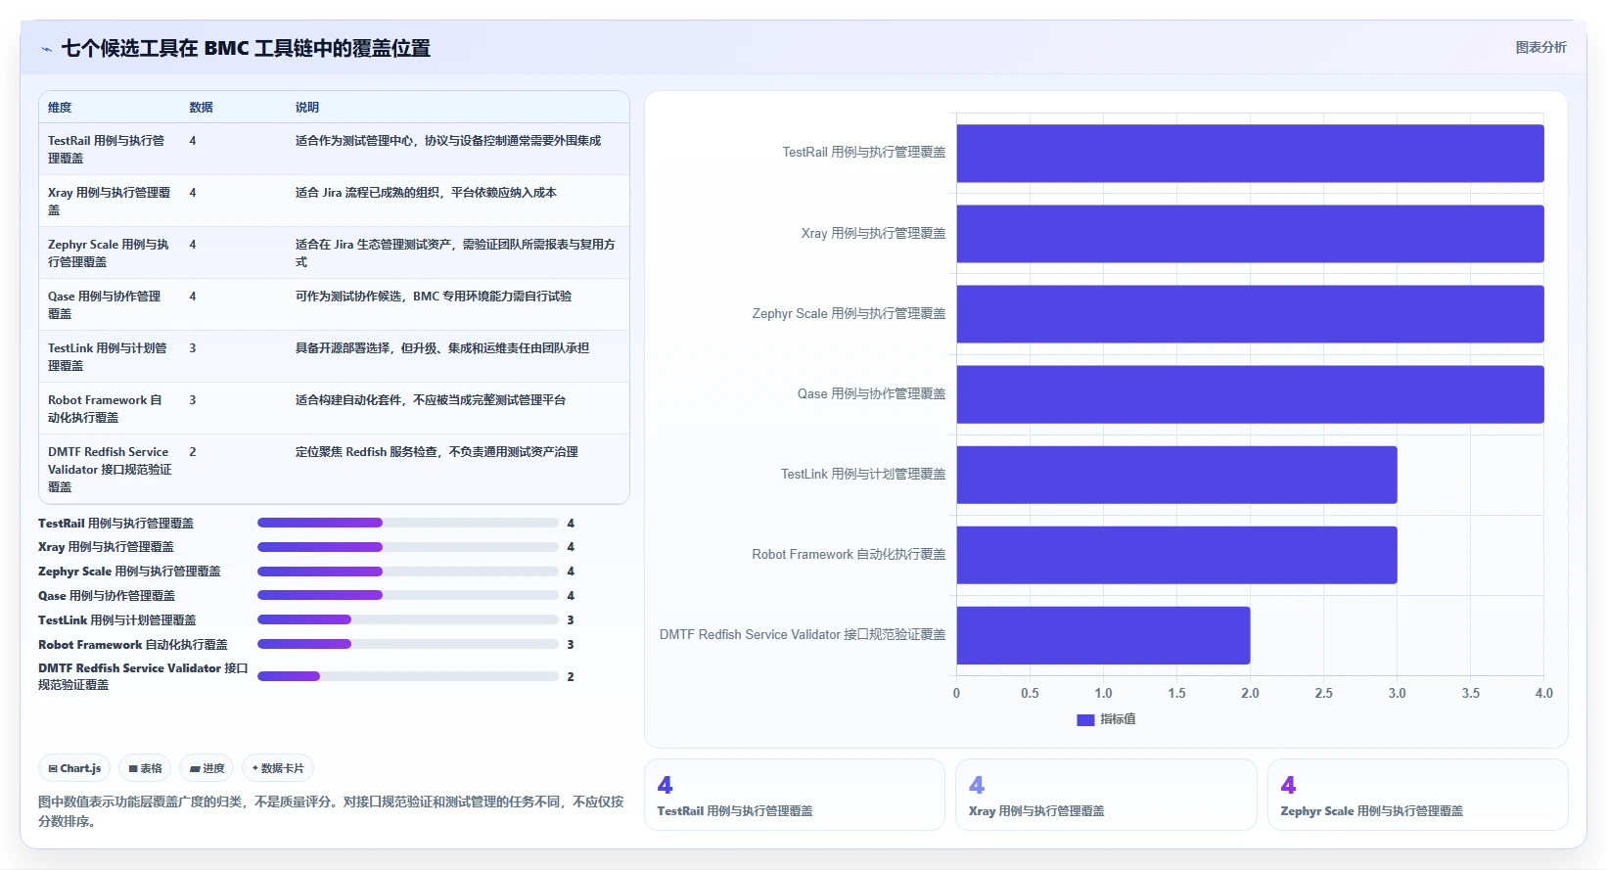Viewport: 1607px width, 870px height.
Task: Click the DMTF Redfish chart axis label
Action: click(803, 635)
